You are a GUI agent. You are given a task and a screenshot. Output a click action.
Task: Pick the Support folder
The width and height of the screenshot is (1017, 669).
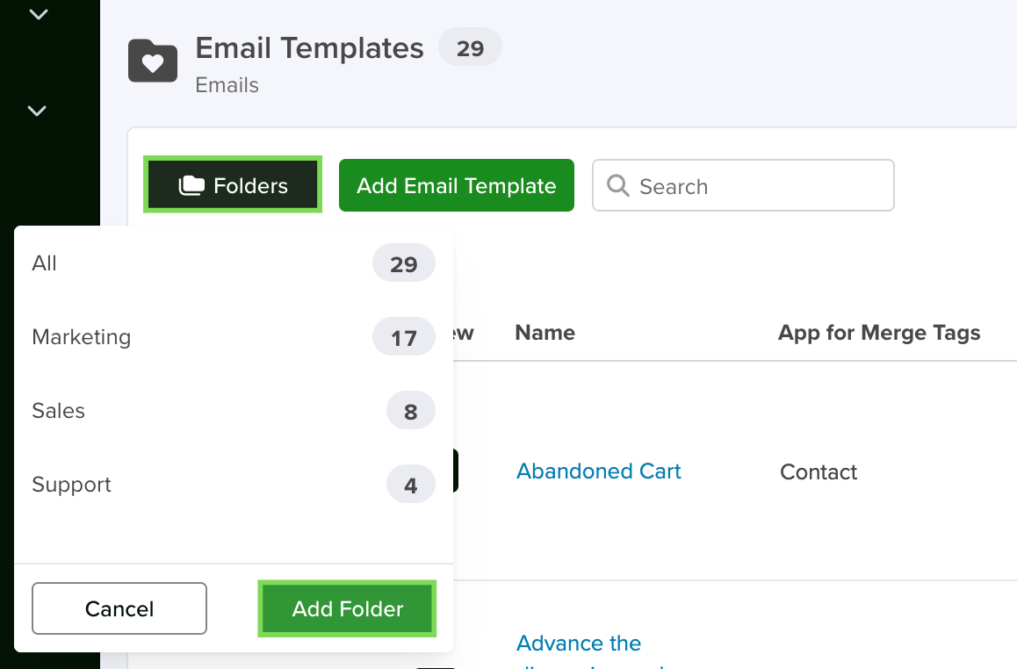tap(233, 485)
